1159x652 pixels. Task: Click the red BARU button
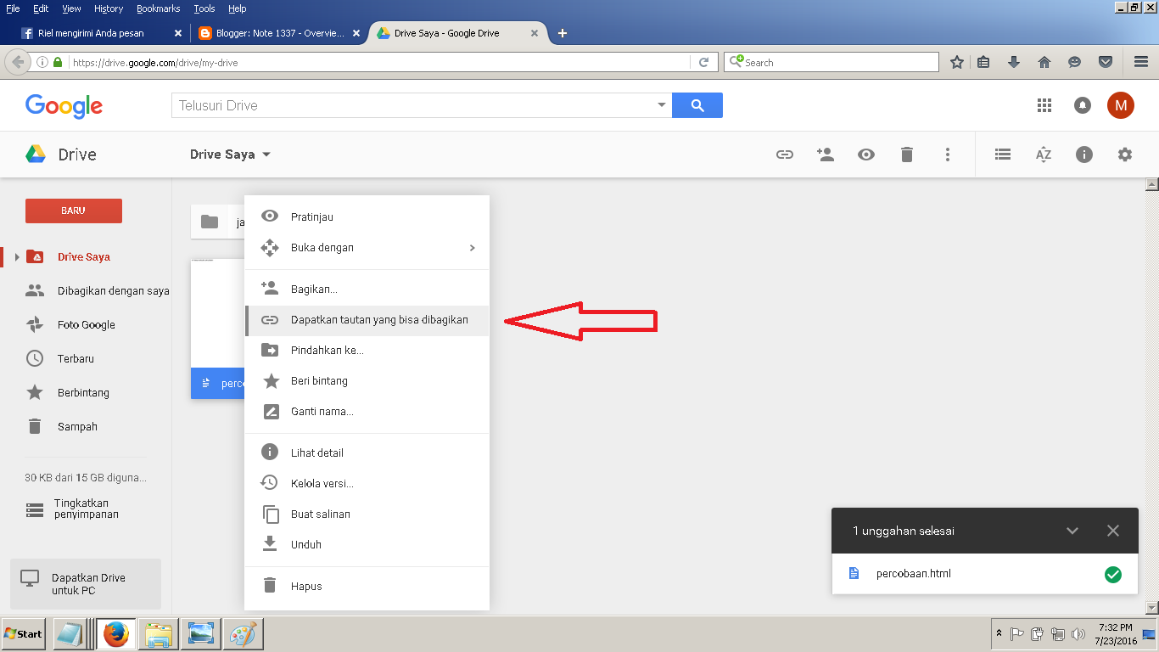click(73, 211)
